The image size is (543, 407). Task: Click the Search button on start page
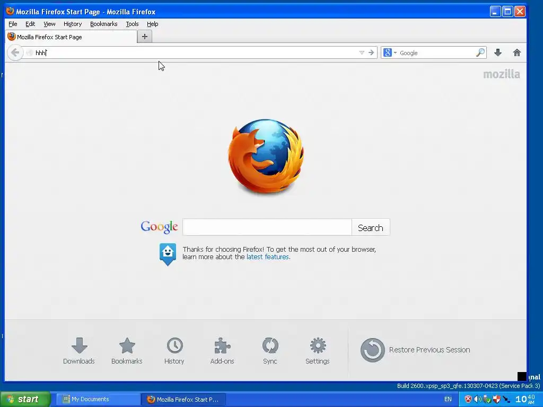coord(371,227)
